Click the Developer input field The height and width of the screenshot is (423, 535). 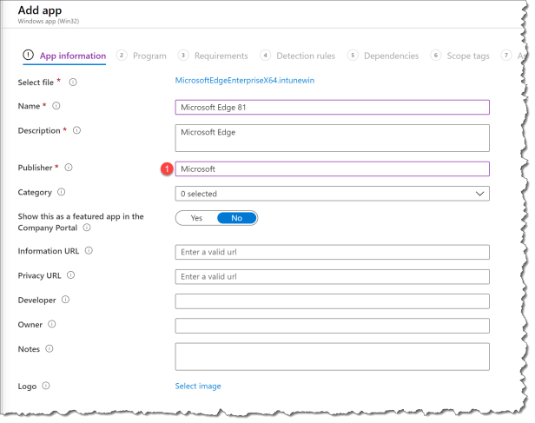click(x=333, y=301)
